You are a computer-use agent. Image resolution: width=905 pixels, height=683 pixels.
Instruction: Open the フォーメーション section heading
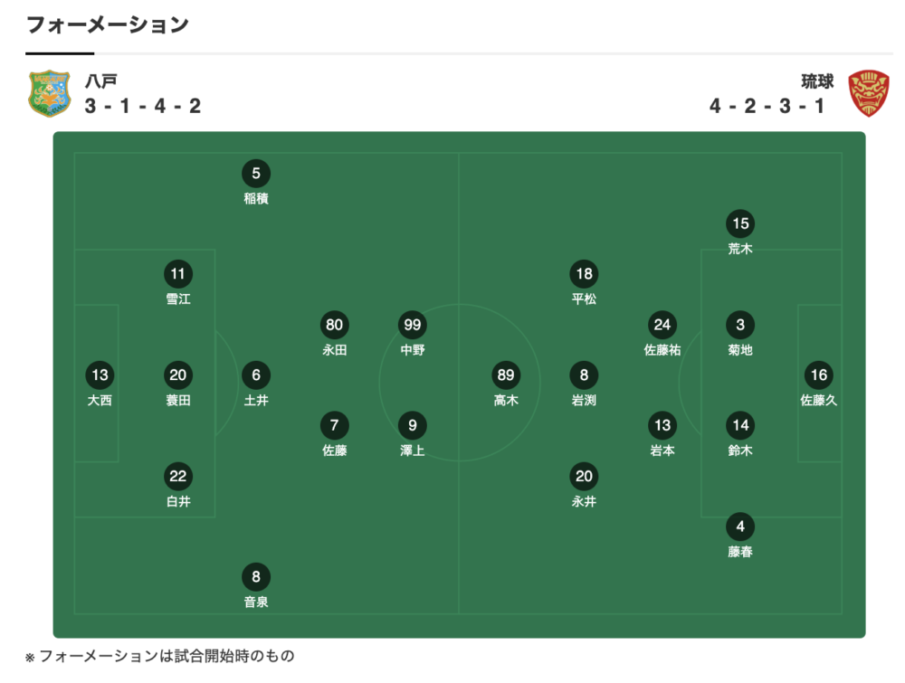click(x=108, y=24)
